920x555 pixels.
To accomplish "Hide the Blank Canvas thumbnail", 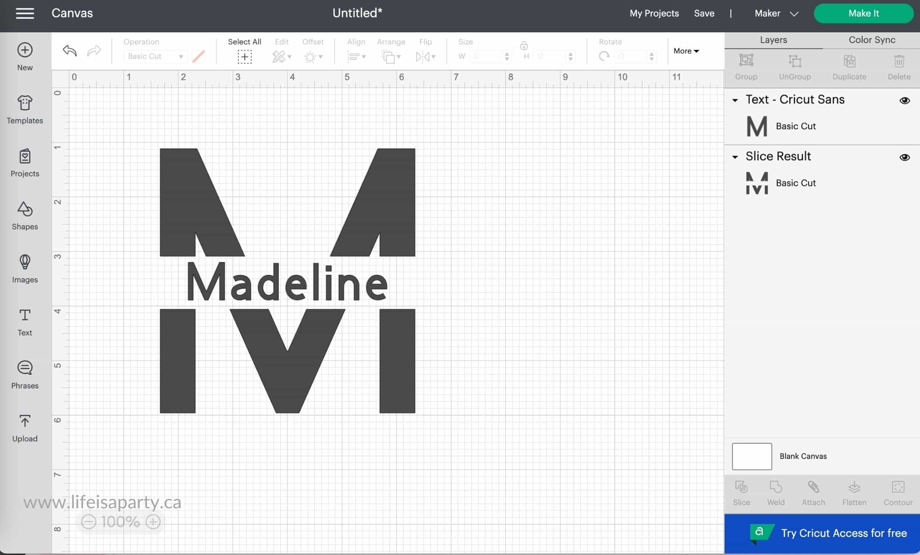I will click(906, 457).
